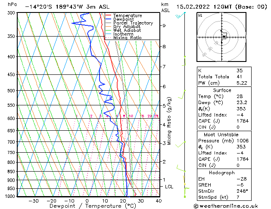Click the PW (cm) value 5.22

242,83
